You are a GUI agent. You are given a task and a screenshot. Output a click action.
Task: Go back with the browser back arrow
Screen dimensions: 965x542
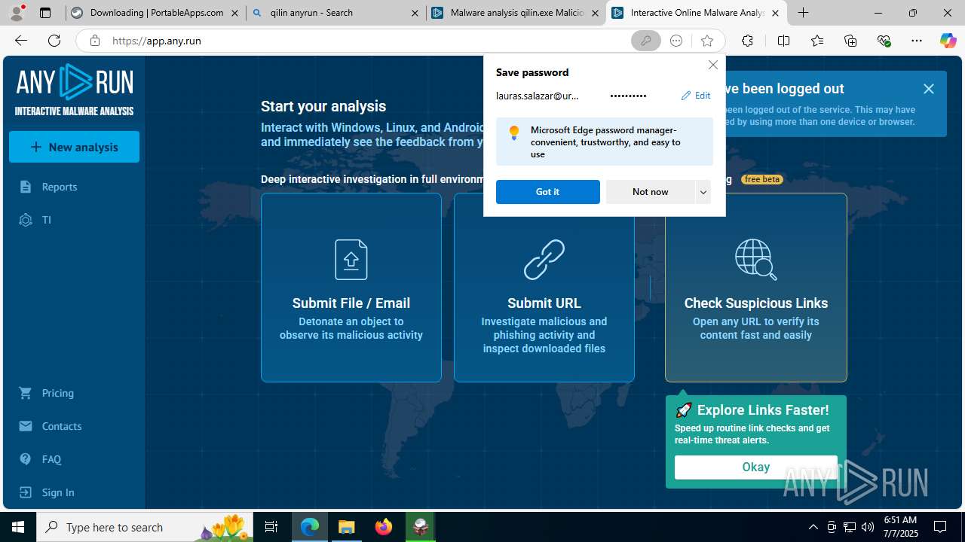(x=21, y=41)
